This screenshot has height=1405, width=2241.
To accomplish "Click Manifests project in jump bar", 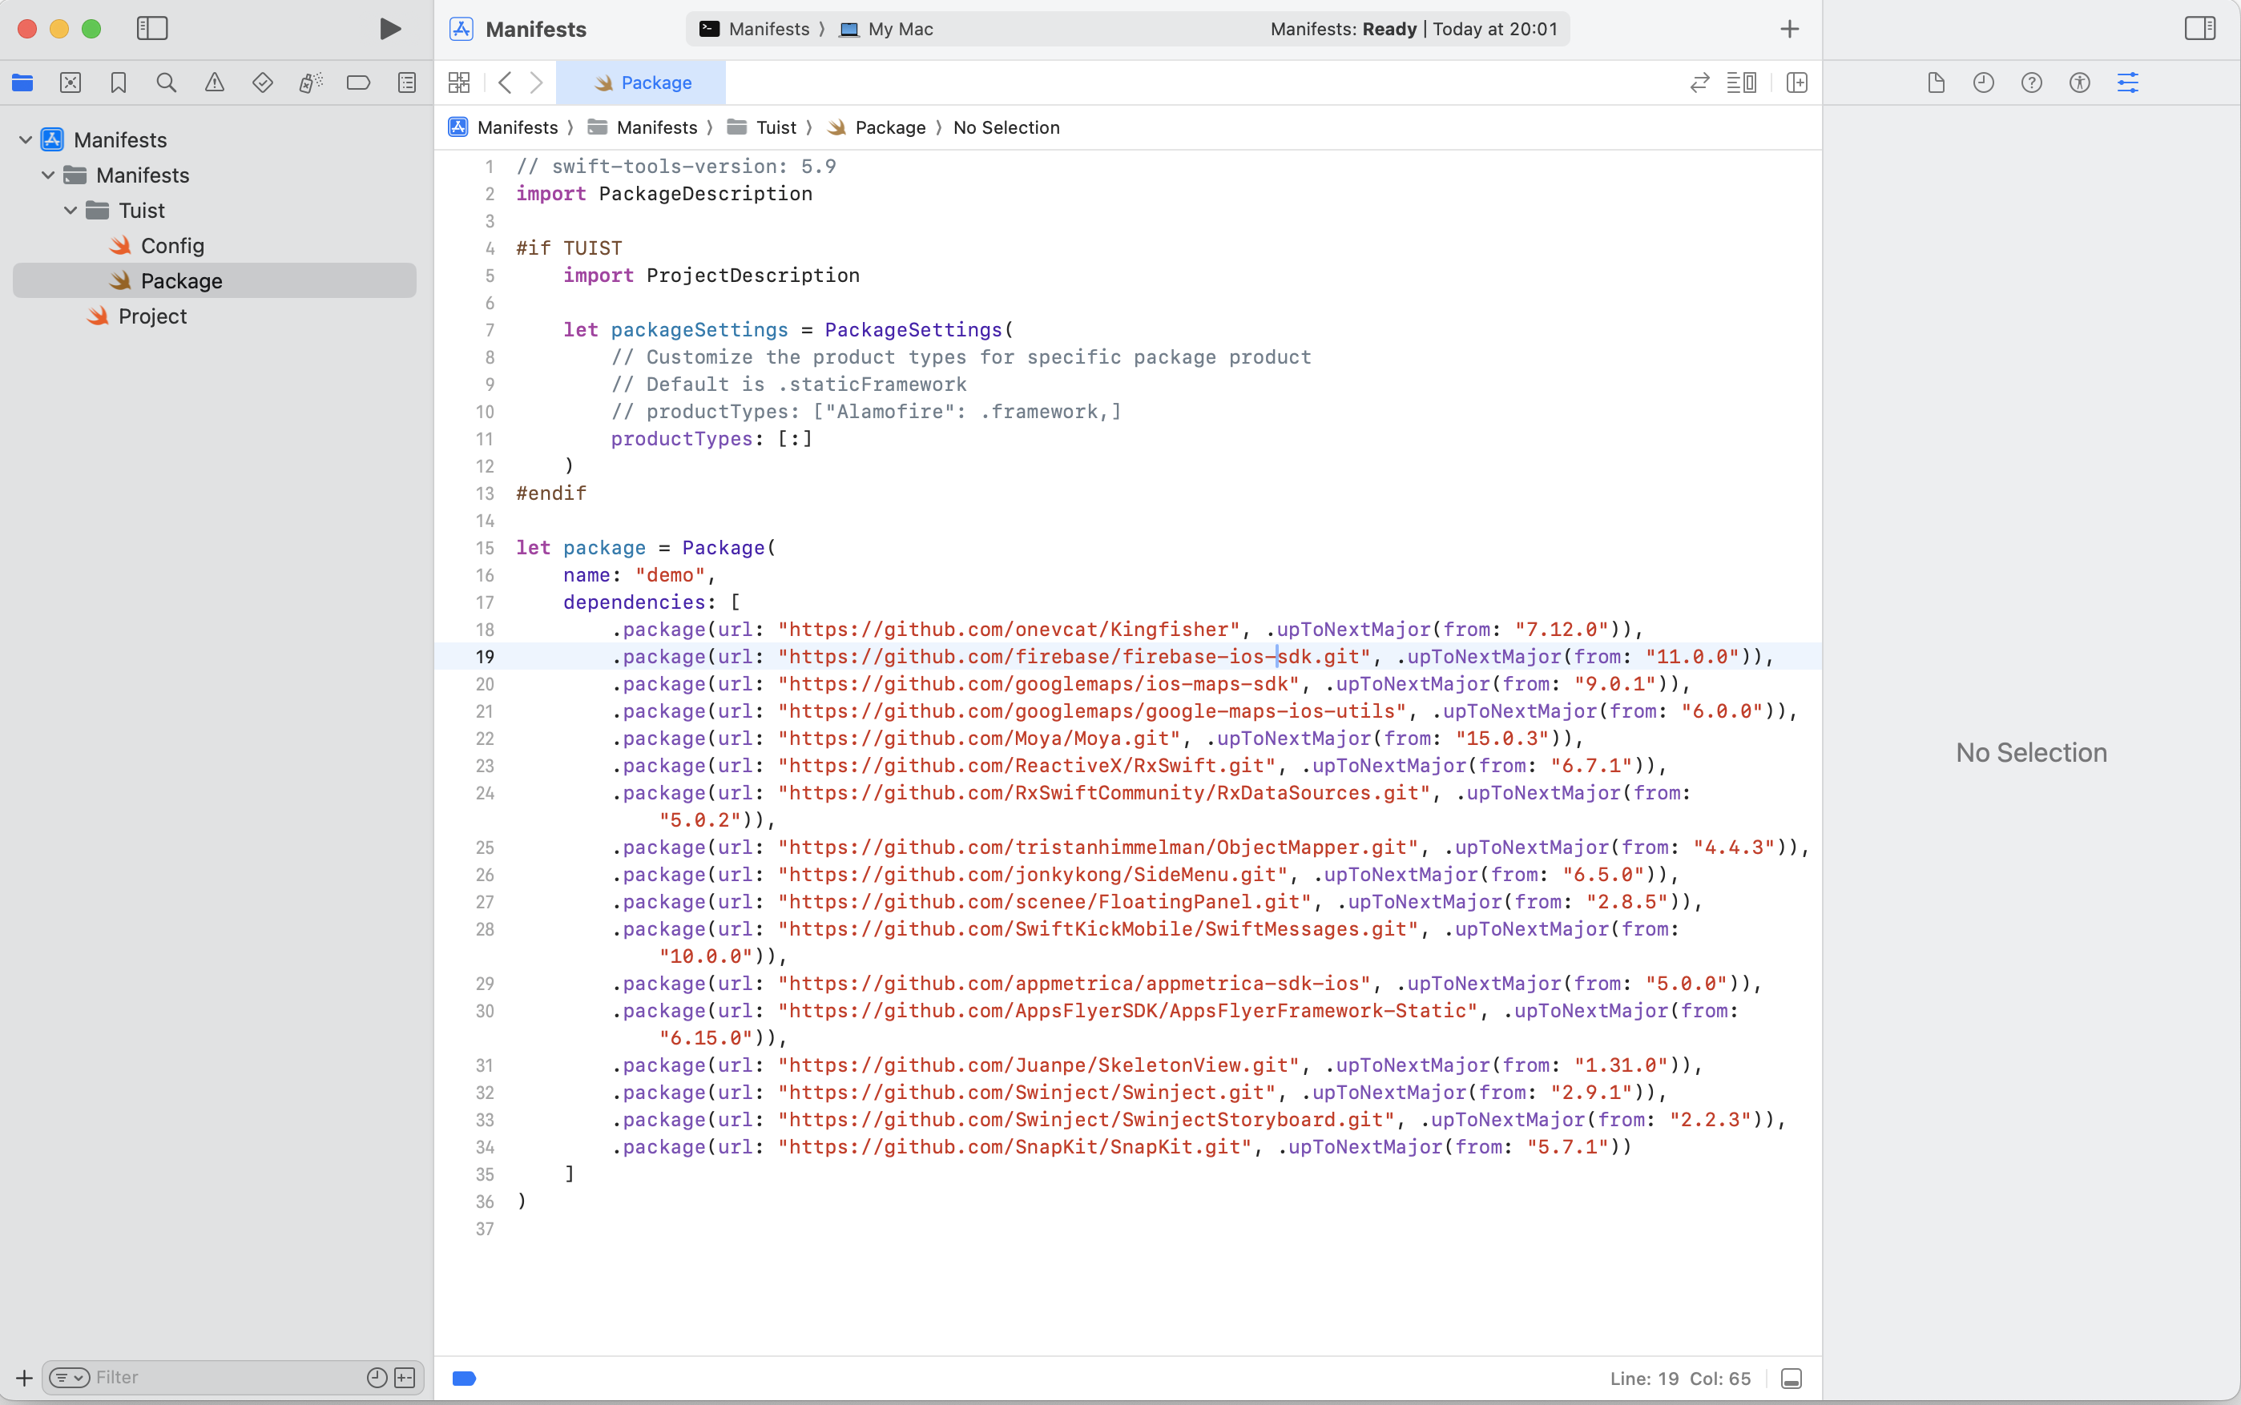I will (x=503, y=127).
